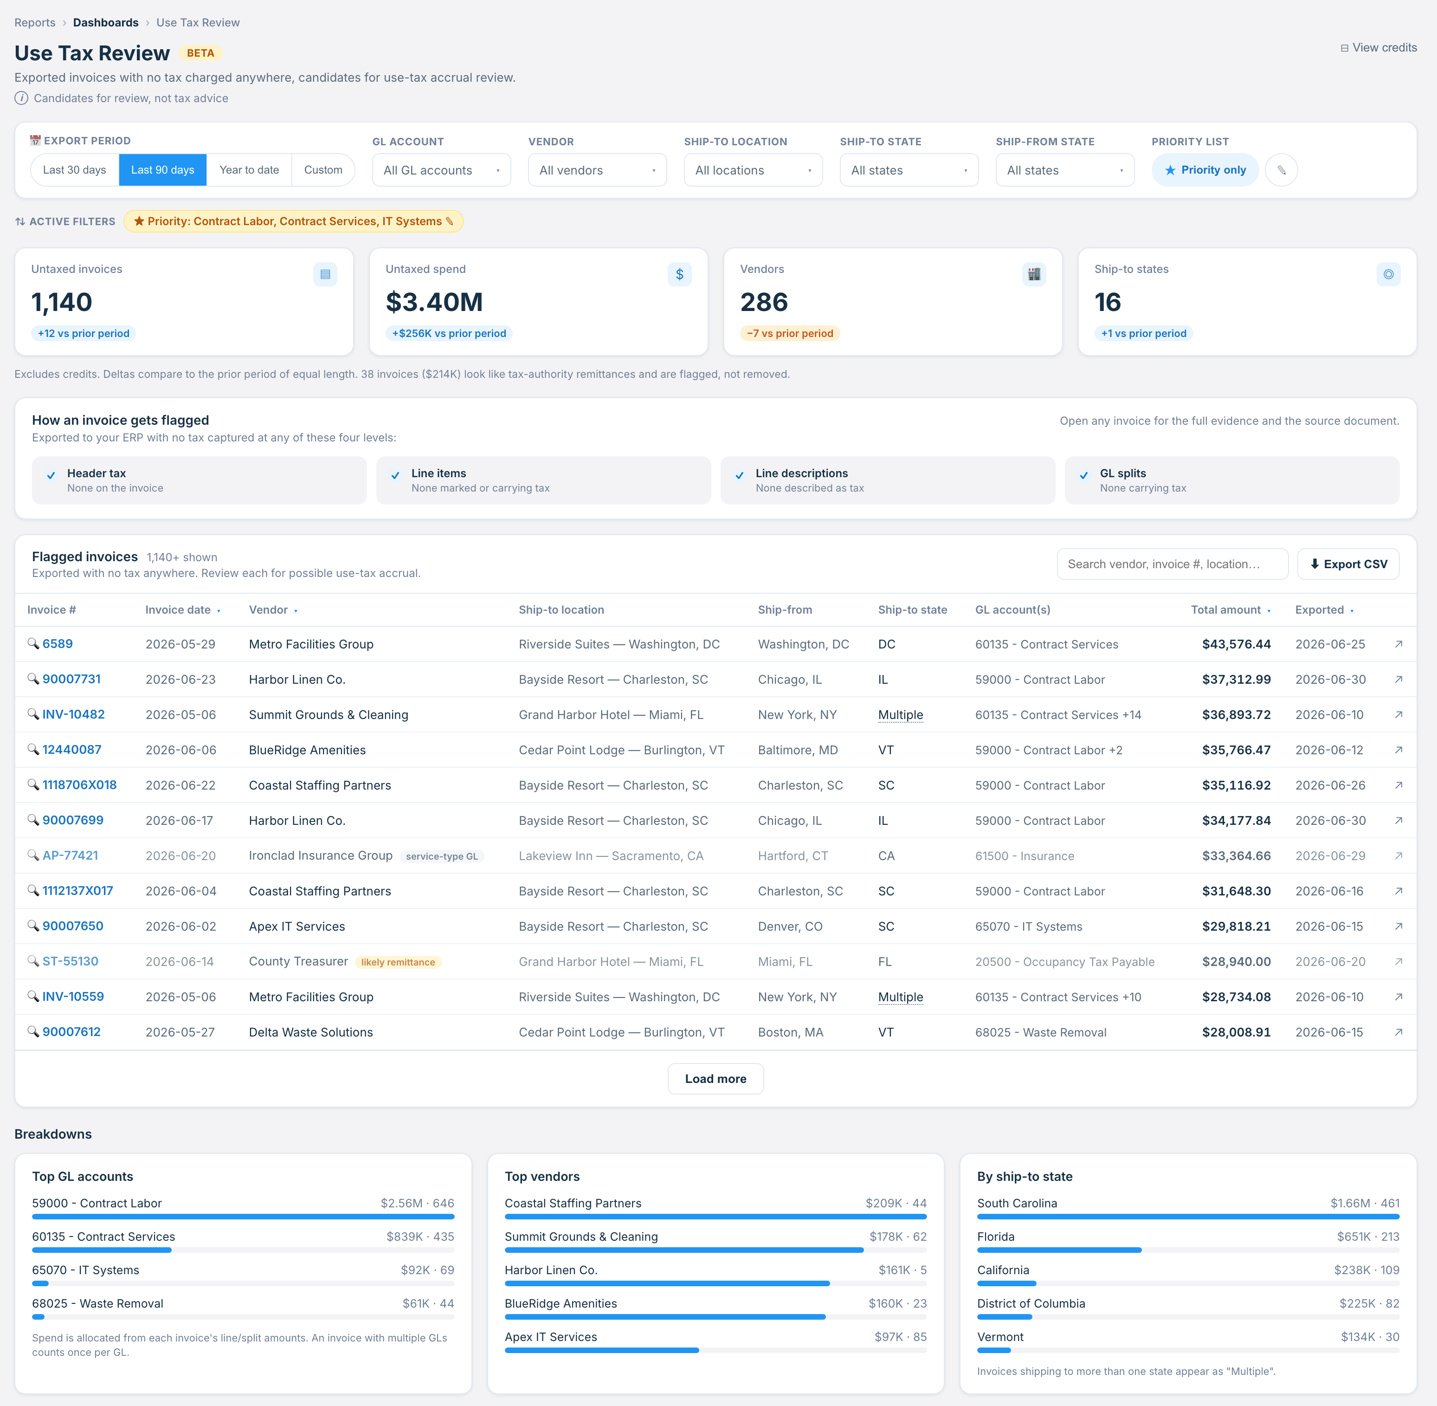Click Load more invoices
Viewport: 1437px width, 1406px height.
pyautogui.click(x=715, y=1079)
